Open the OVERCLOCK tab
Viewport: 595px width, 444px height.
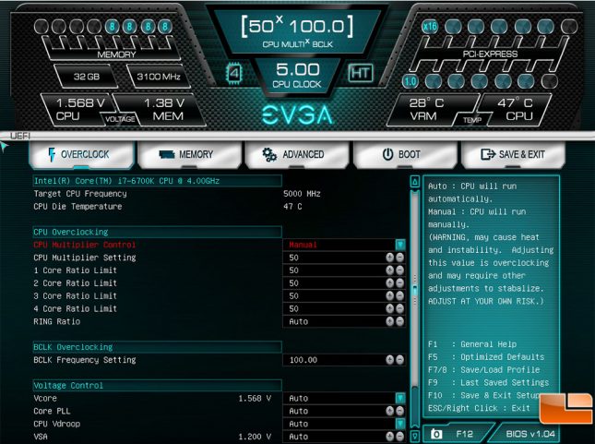click(x=81, y=154)
